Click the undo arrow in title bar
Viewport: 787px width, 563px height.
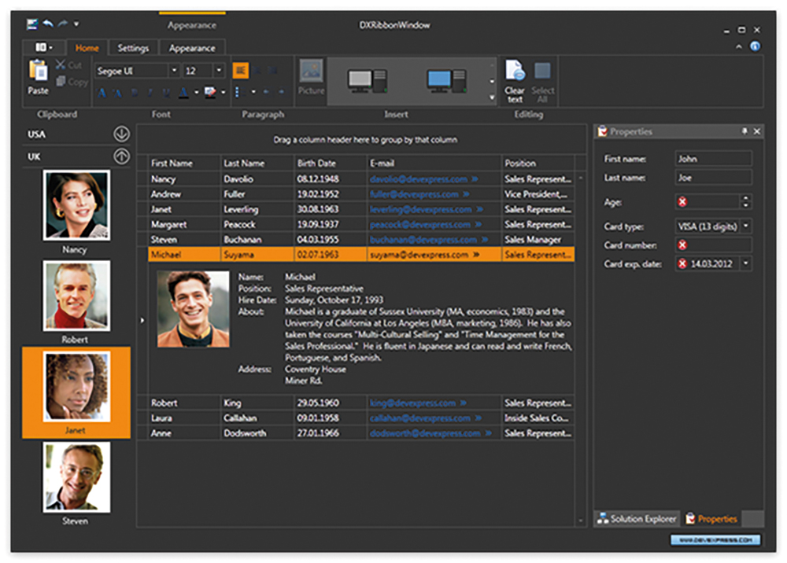(48, 24)
